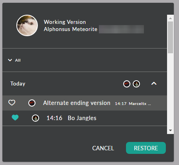Click first contributor avatar in Today header
The width and height of the screenshot is (179, 165).
tap(127, 84)
